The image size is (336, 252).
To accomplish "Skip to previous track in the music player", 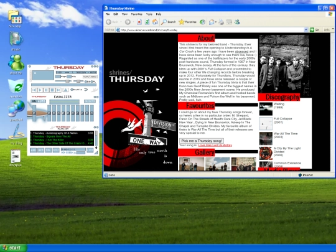I will click(x=34, y=90).
